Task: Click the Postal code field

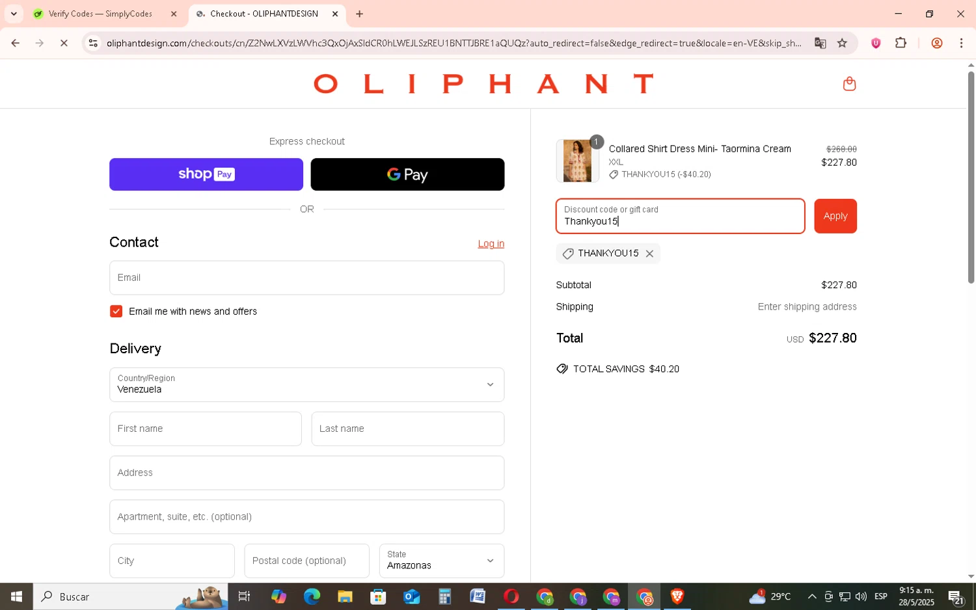Action: click(306, 561)
